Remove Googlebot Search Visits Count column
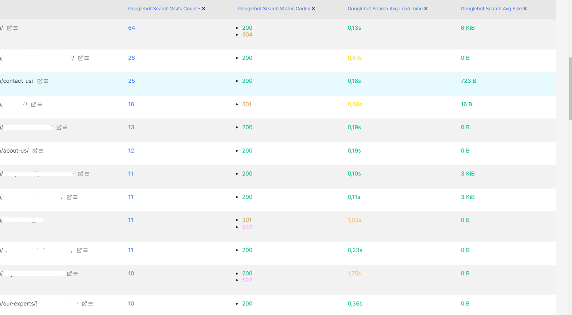Image resolution: width=572 pixels, height=315 pixels. point(204,9)
